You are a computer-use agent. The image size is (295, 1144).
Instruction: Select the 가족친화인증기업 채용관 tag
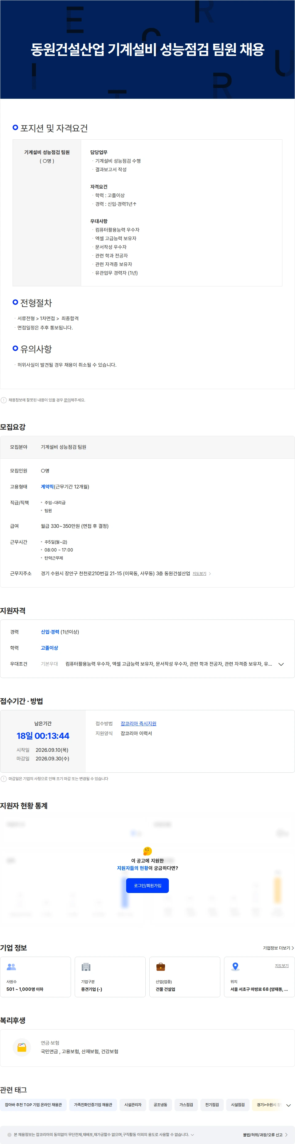click(93, 1105)
